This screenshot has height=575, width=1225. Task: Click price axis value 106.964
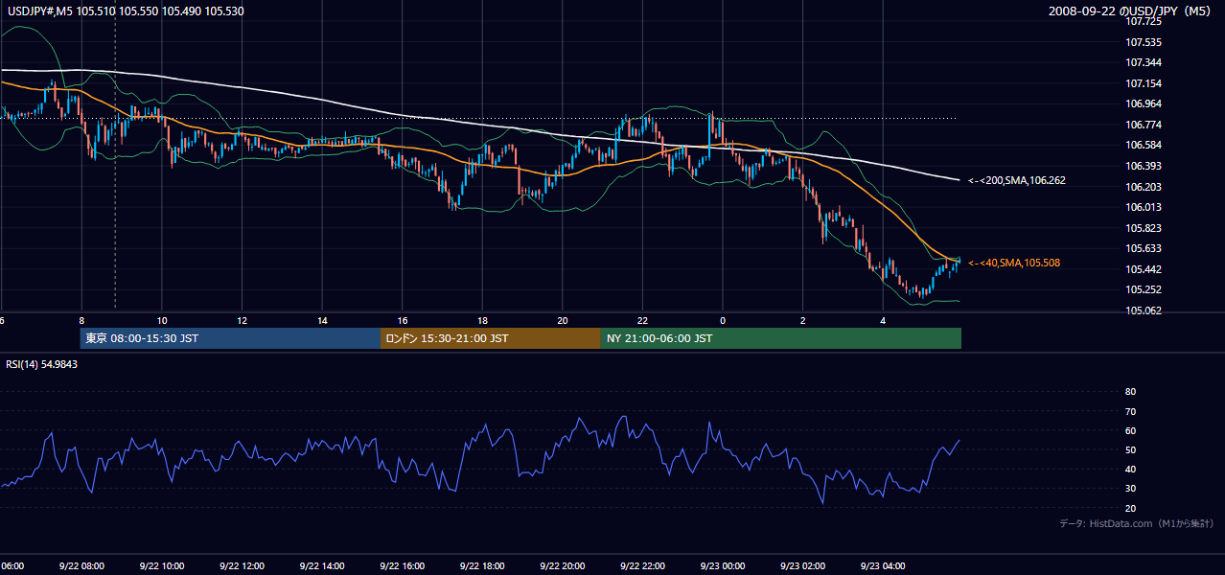(x=1144, y=103)
